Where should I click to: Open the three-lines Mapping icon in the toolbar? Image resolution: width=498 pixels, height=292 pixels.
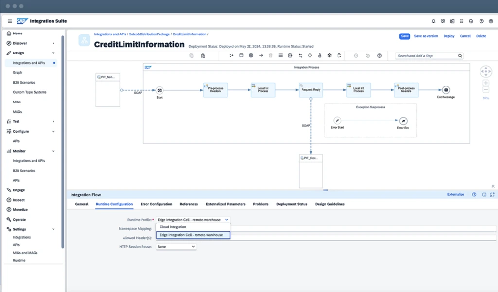tap(281, 55)
